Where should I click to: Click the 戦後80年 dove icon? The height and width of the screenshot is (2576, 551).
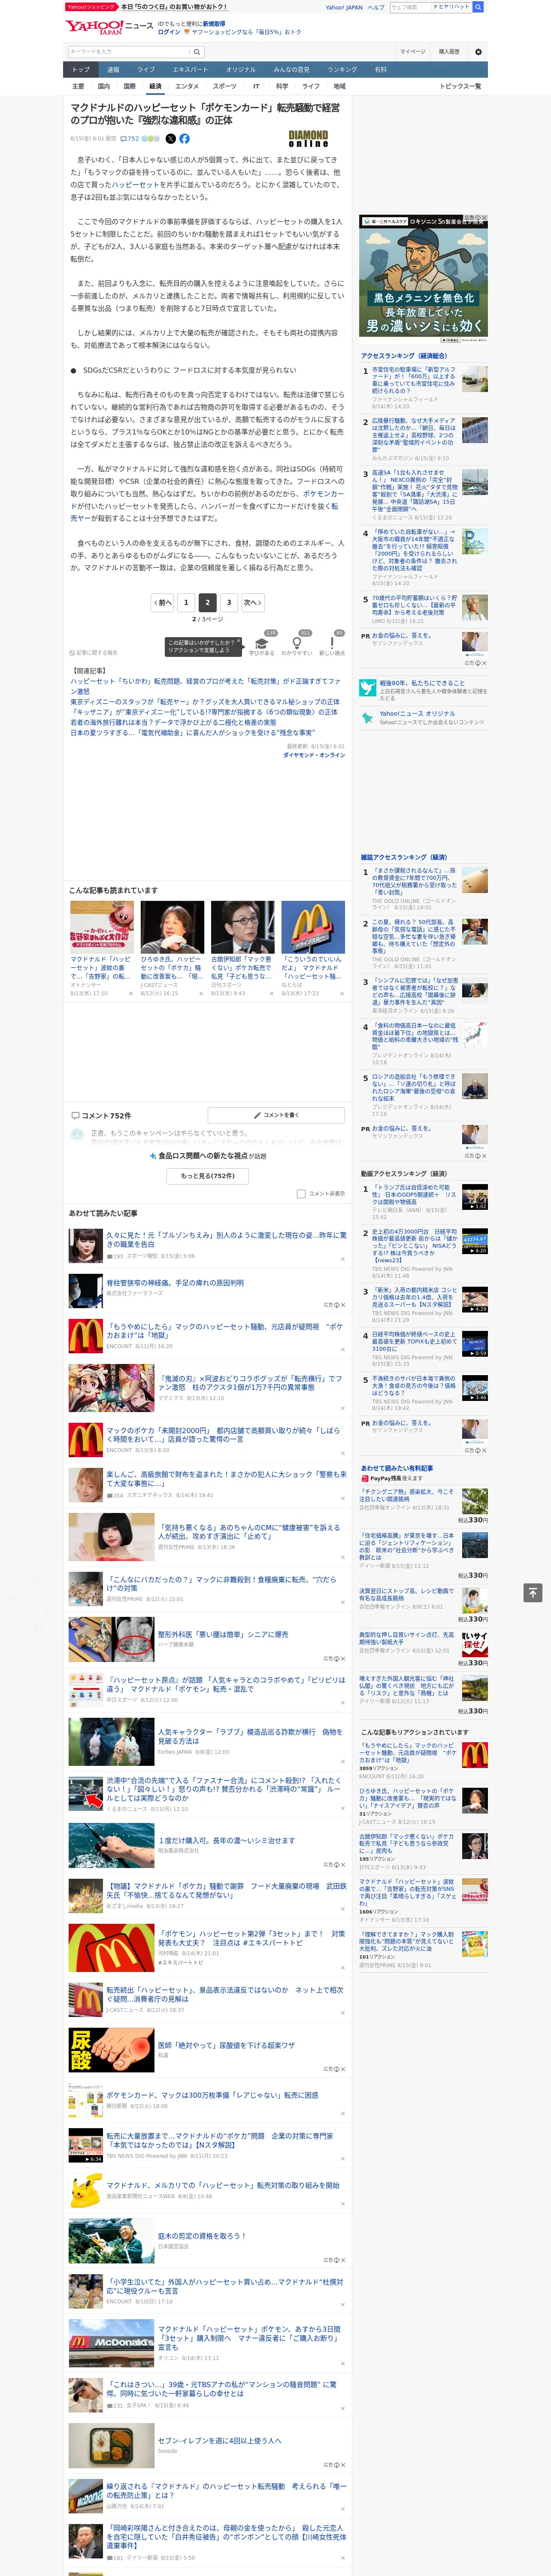368,688
